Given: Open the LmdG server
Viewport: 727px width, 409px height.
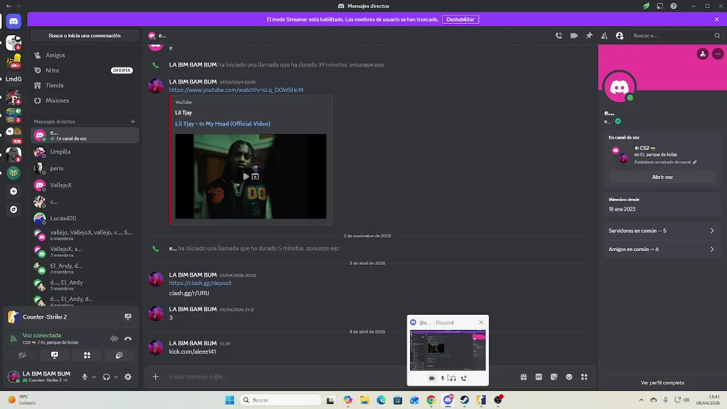Looking at the screenshot, I should pos(14,79).
